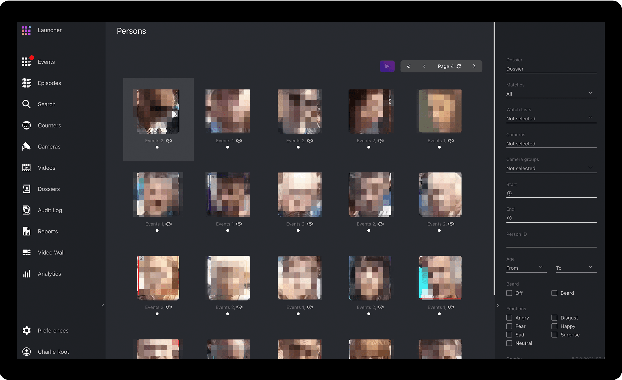Viewport: 622px width, 380px height.
Task: Open Video Wall via its icon
Action: [x=26, y=252]
